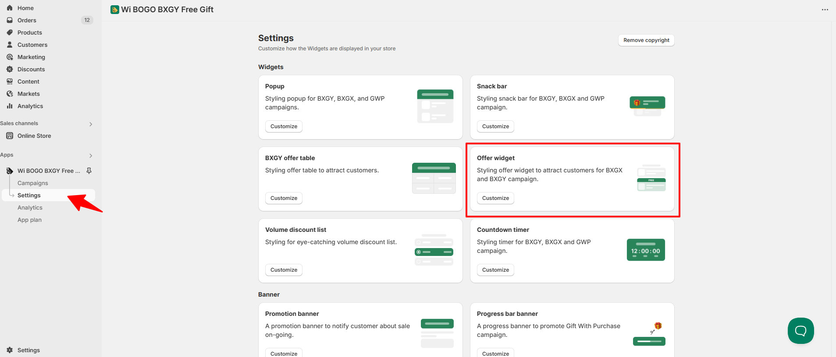This screenshot has width=836, height=357.
Task: Click the Wi BOGO app icon in sidebar
Action: pyautogui.click(x=10, y=171)
